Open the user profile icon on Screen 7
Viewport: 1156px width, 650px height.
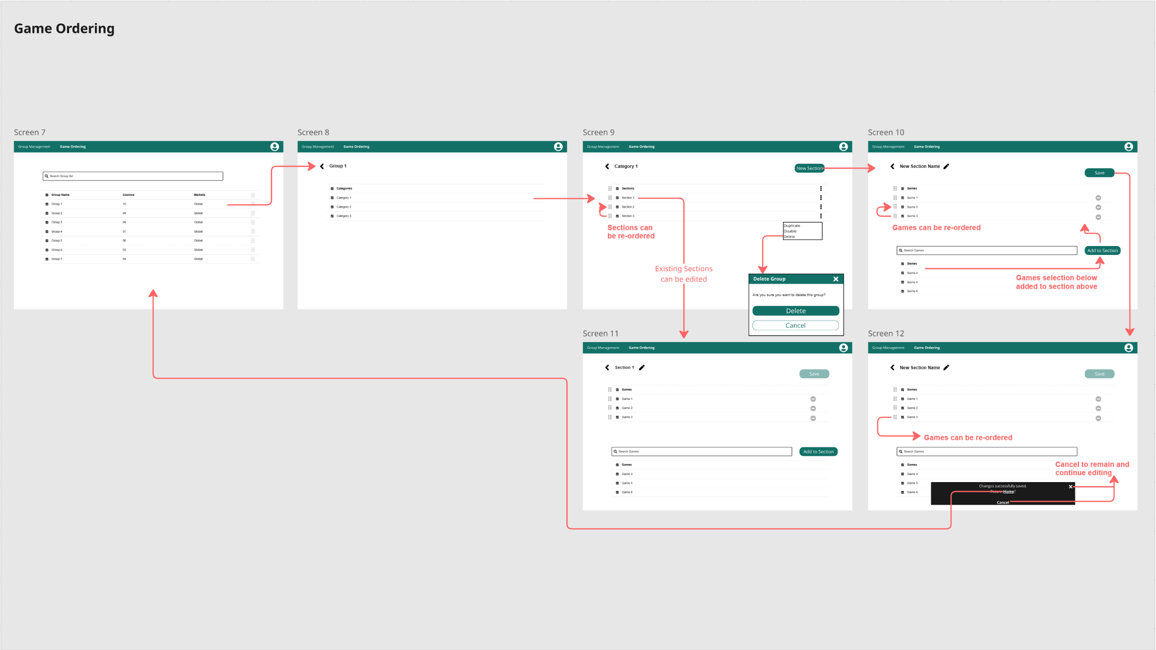tap(274, 146)
